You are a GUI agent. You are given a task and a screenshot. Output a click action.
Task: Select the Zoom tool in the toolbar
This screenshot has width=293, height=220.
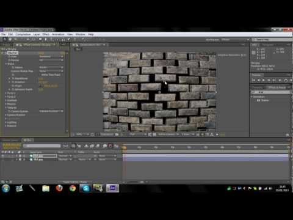pyautogui.click(x=15, y=39)
